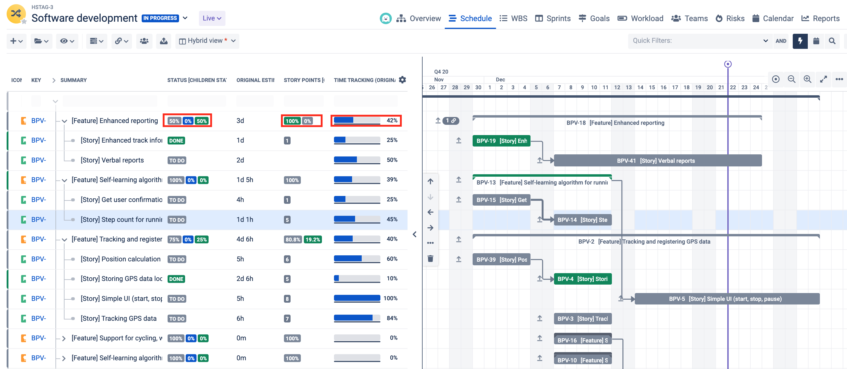Toggle the lightning quick-edit mode
The height and width of the screenshot is (369, 847).
click(800, 41)
